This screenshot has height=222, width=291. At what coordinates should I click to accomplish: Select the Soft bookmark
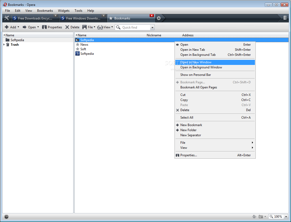click(81, 49)
